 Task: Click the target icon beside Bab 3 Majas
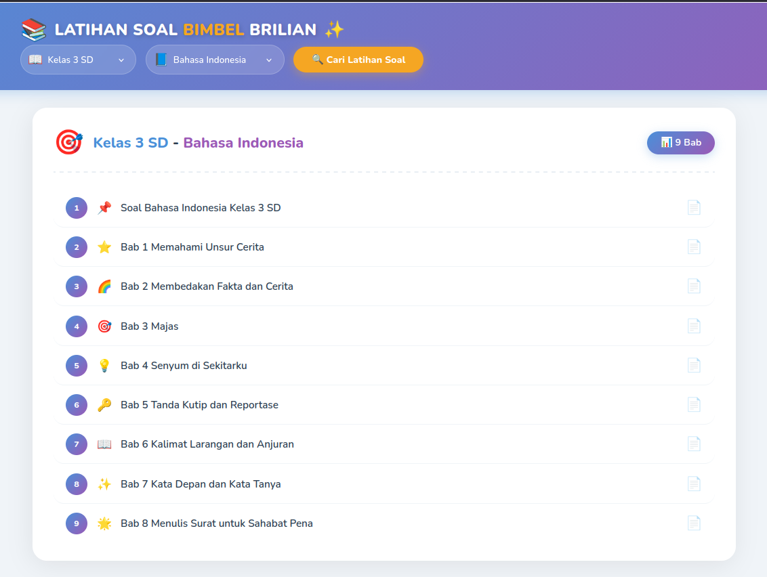[104, 326]
